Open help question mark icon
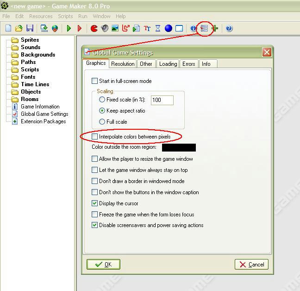The image size is (300, 291). (229, 28)
